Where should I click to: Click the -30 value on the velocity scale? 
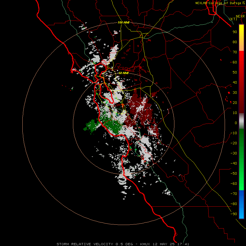(234, 153)
